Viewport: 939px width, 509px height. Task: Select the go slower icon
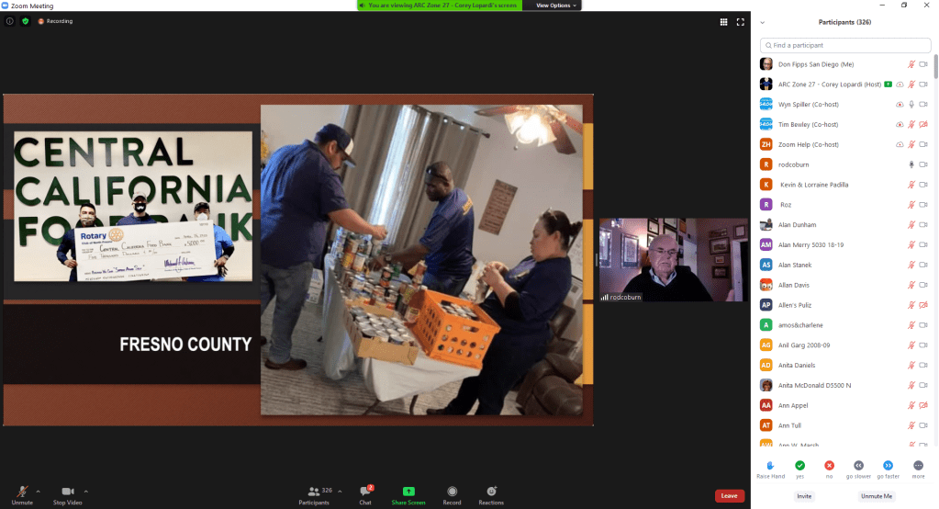point(858,466)
